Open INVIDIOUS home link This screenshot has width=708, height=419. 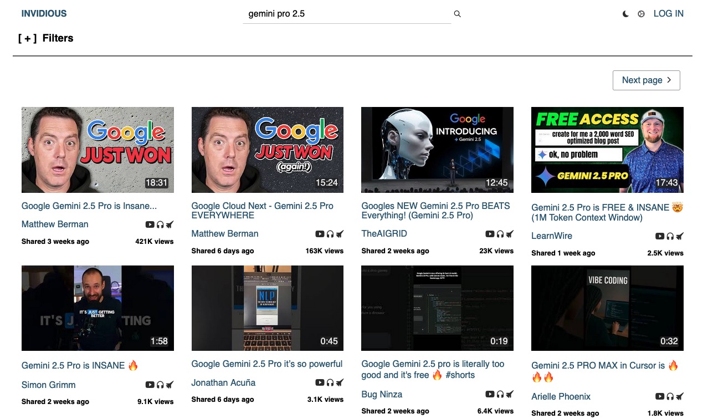pyautogui.click(x=44, y=14)
